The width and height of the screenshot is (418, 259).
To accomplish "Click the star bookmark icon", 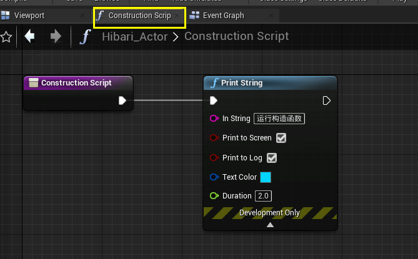I will pos(6,37).
